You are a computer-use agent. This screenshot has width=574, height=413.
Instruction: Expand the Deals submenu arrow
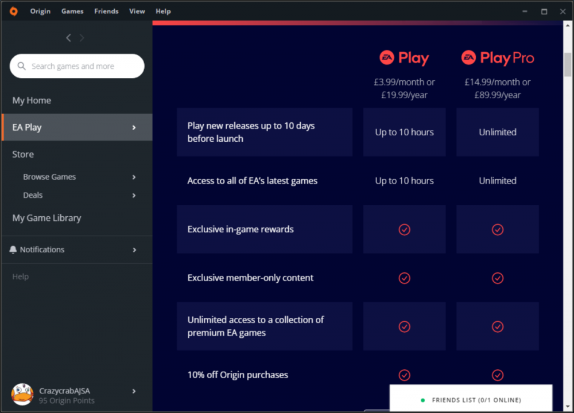point(134,196)
